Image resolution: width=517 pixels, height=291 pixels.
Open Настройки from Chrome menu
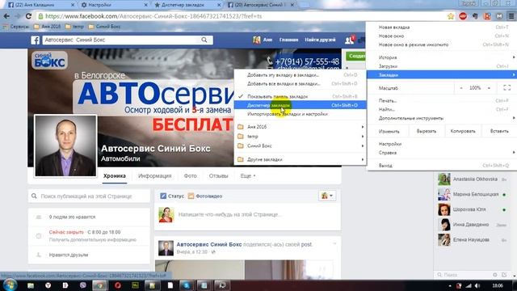point(442,144)
